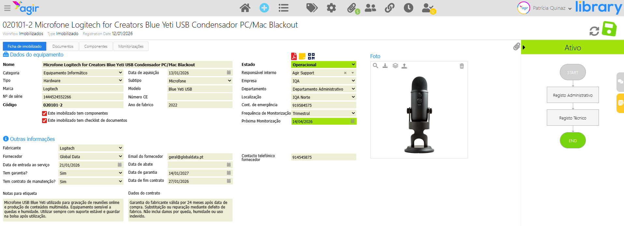Switch to Ficha de imobilizado tab
The width and height of the screenshot is (624, 226).
click(x=24, y=46)
